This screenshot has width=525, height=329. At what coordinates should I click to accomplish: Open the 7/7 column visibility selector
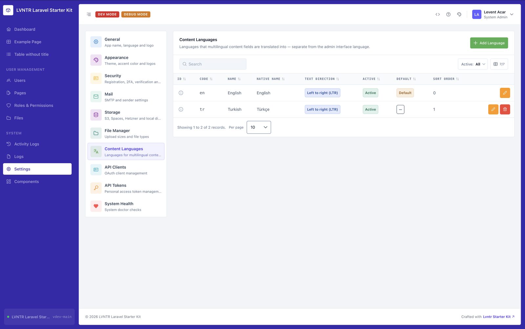coord(499,64)
